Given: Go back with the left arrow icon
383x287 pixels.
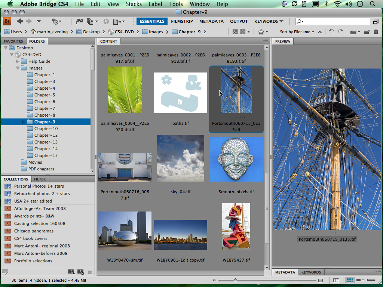Looking at the screenshot, I should point(19,21).
